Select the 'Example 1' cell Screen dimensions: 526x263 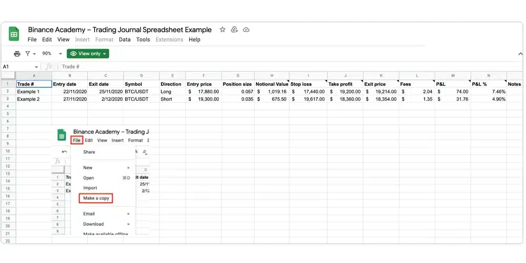click(34, 92)
